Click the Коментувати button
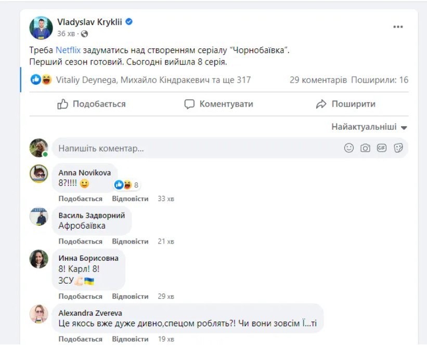Viewport: 427px width, 347px height. click(x=218, y=104)
